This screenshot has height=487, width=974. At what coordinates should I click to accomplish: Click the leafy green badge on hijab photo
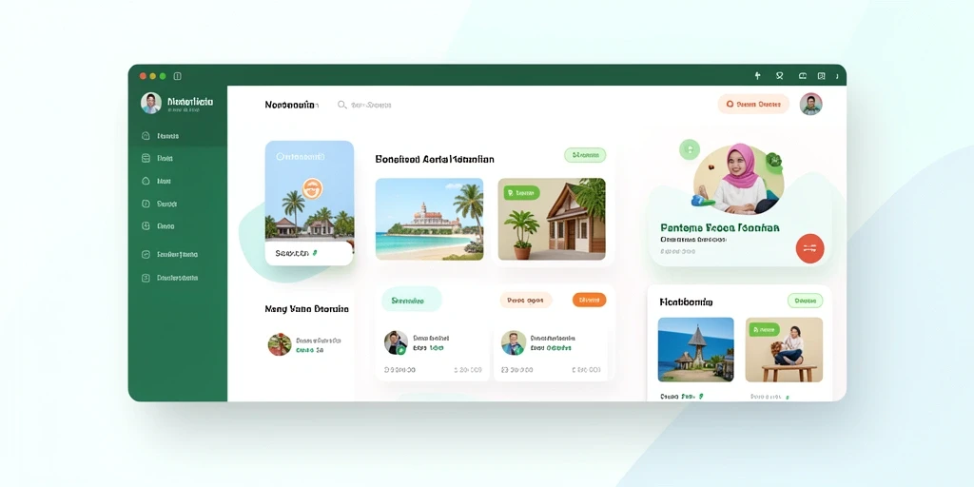tap(774, 161)
